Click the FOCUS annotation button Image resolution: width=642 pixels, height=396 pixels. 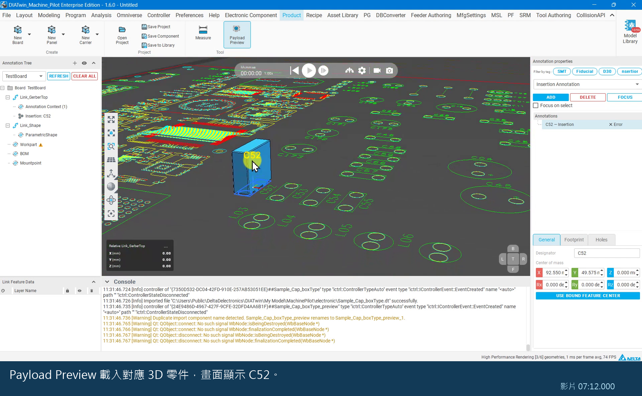(625, 97)
